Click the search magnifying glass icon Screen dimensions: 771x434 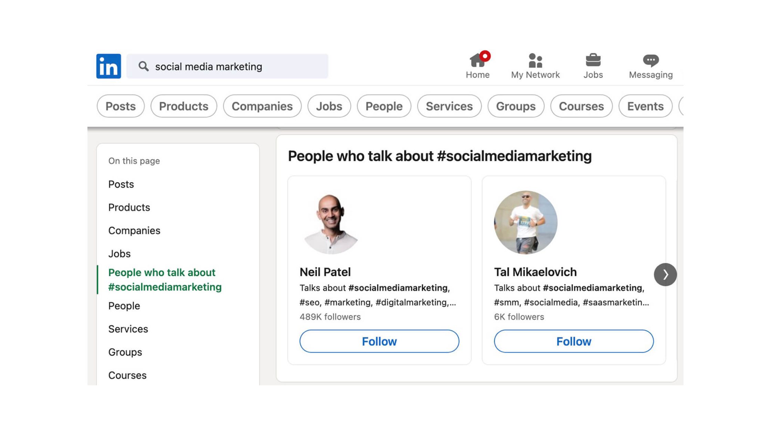point(144,66)
